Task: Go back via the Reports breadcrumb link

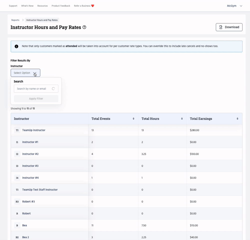Action: tap(15, 20)
